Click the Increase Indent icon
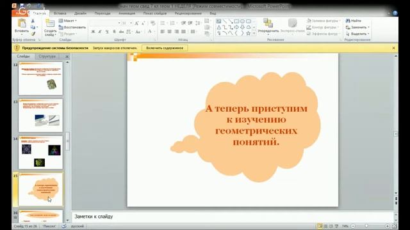410x230 pixels. pos(190,23)
